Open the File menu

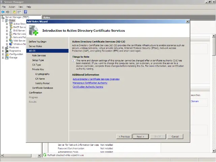point(4,7)
